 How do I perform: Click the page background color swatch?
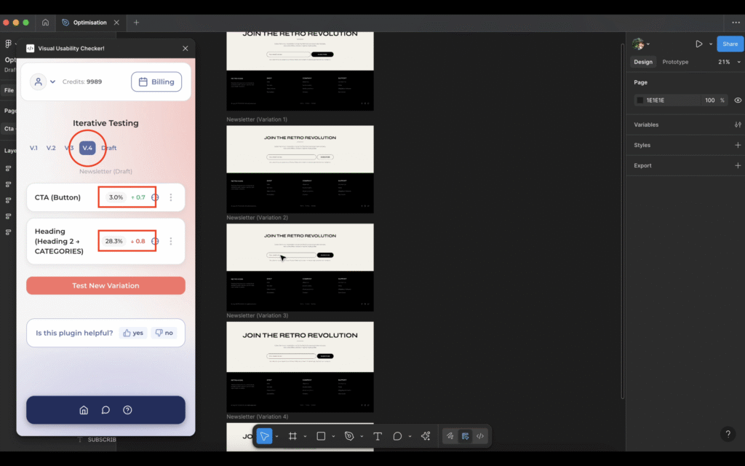coord(640,100)
